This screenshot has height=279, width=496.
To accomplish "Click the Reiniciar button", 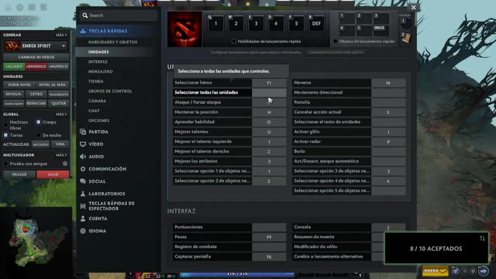I will [x=36, y=103].
